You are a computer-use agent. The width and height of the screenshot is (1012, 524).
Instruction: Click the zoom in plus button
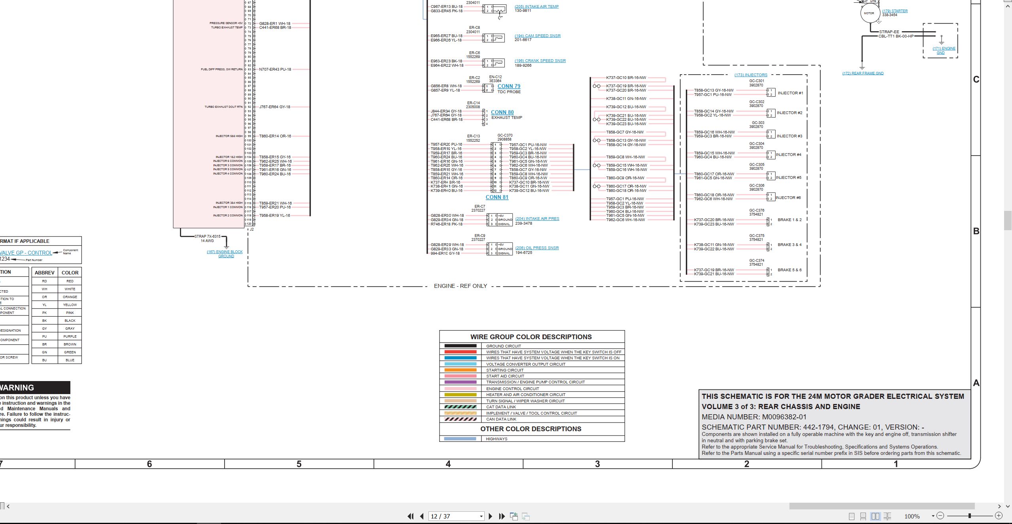tap(999, 516)
